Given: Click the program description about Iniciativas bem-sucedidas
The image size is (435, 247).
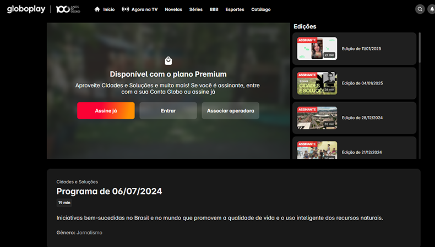Looking at the screenshot, I should click(x=220, y=218).
